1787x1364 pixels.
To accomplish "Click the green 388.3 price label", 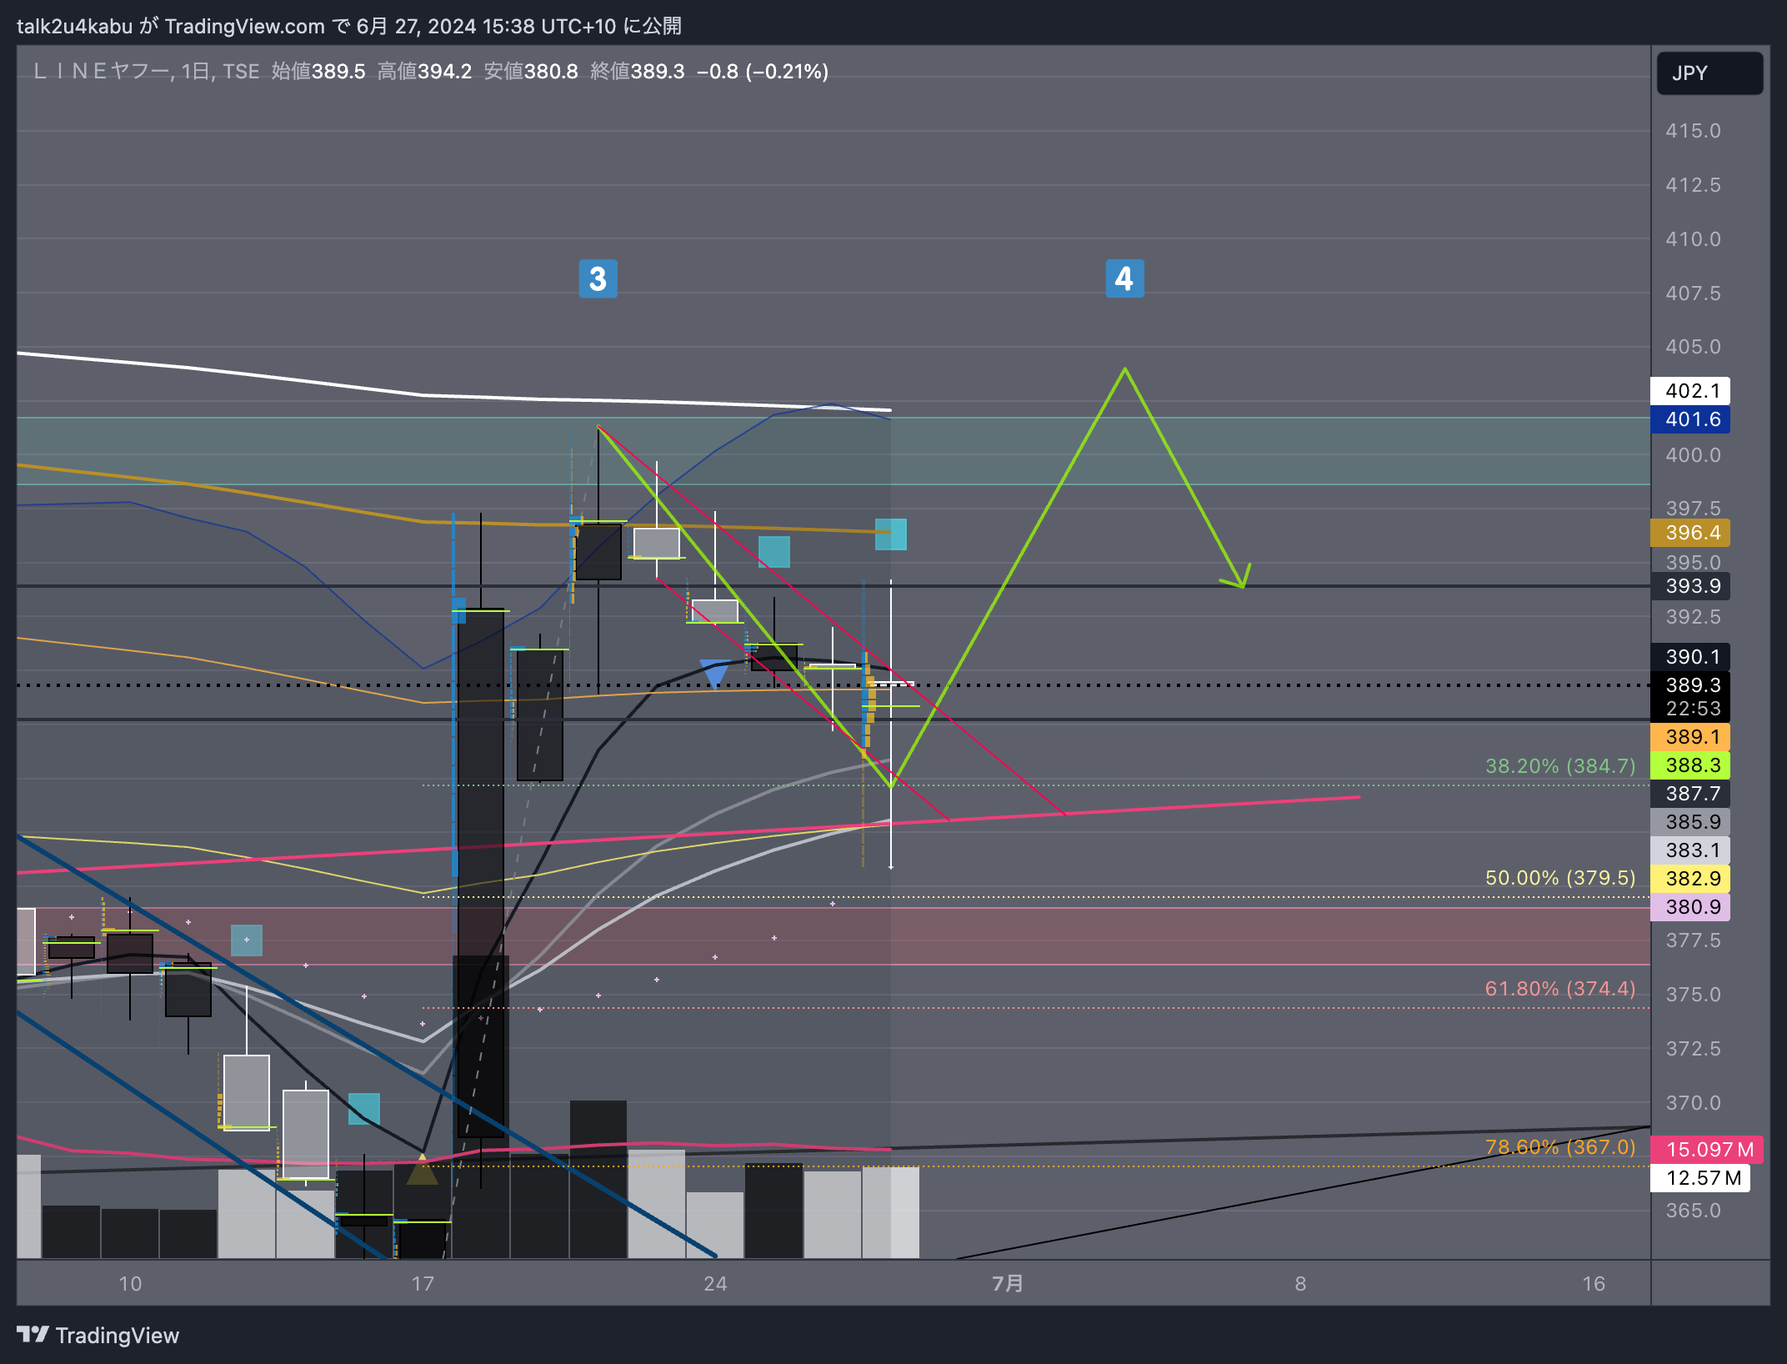I will pos(1690,765).
